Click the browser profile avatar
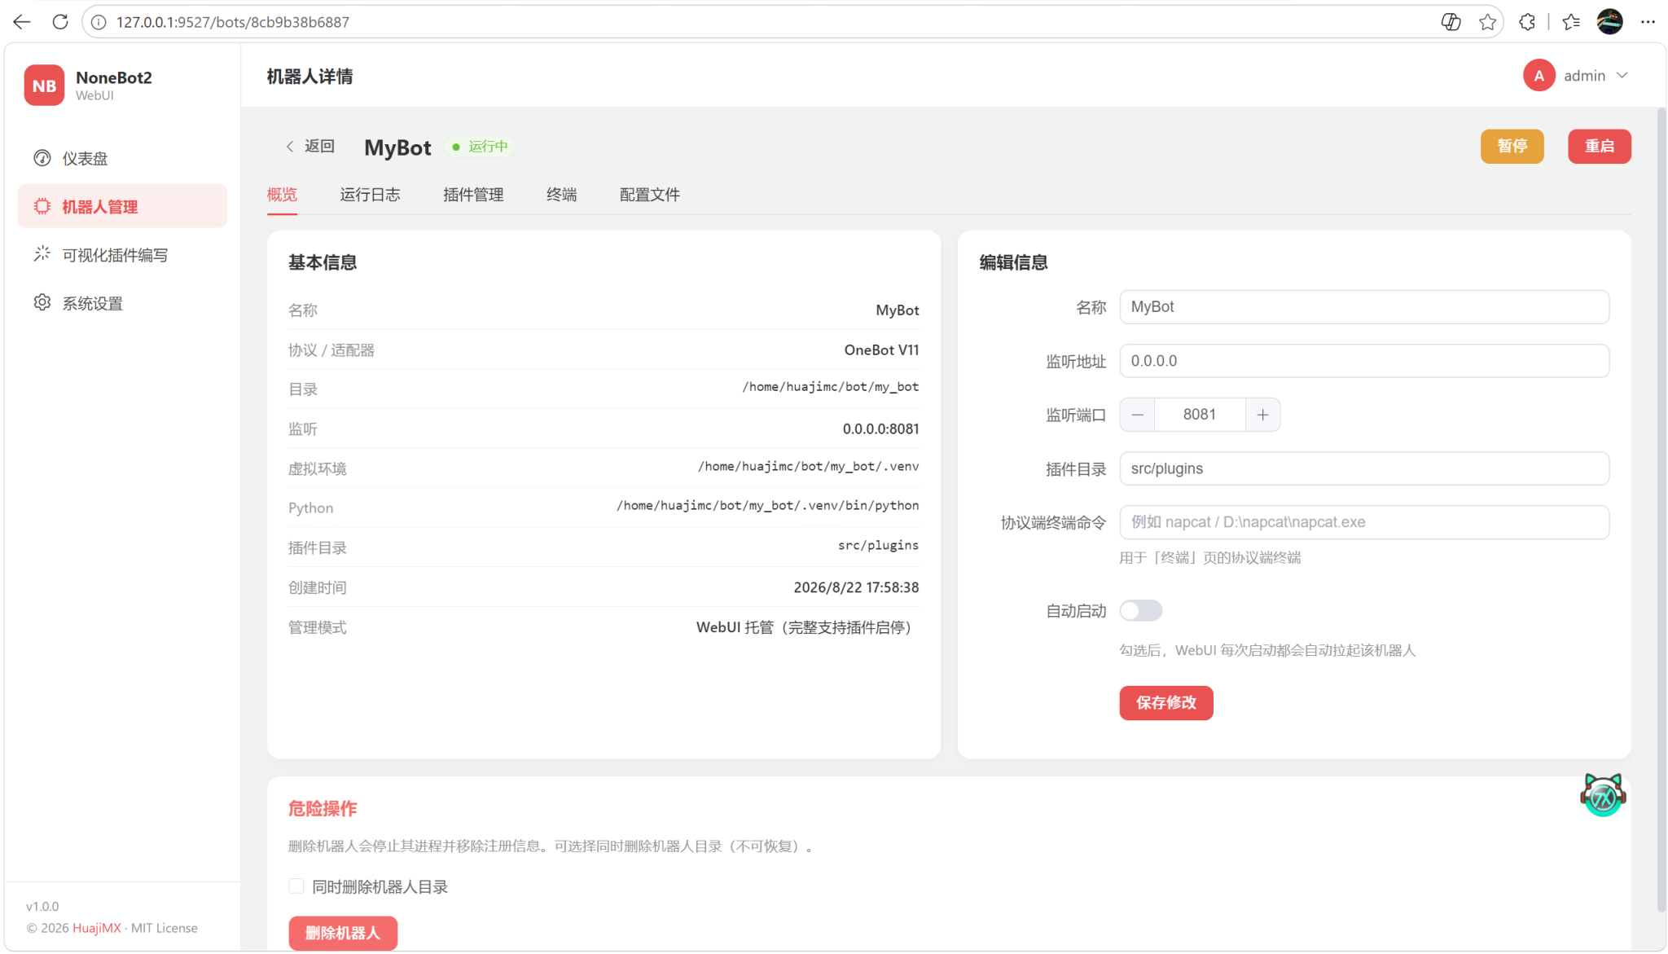The height and width of the screenshot is (954, 1668). tap(1609, 22)
